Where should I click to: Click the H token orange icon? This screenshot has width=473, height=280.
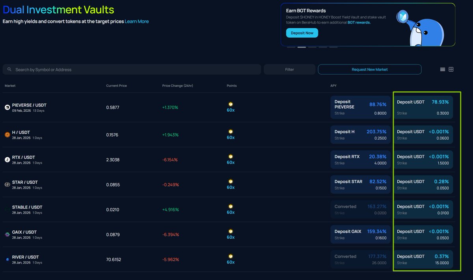[7, 135]
